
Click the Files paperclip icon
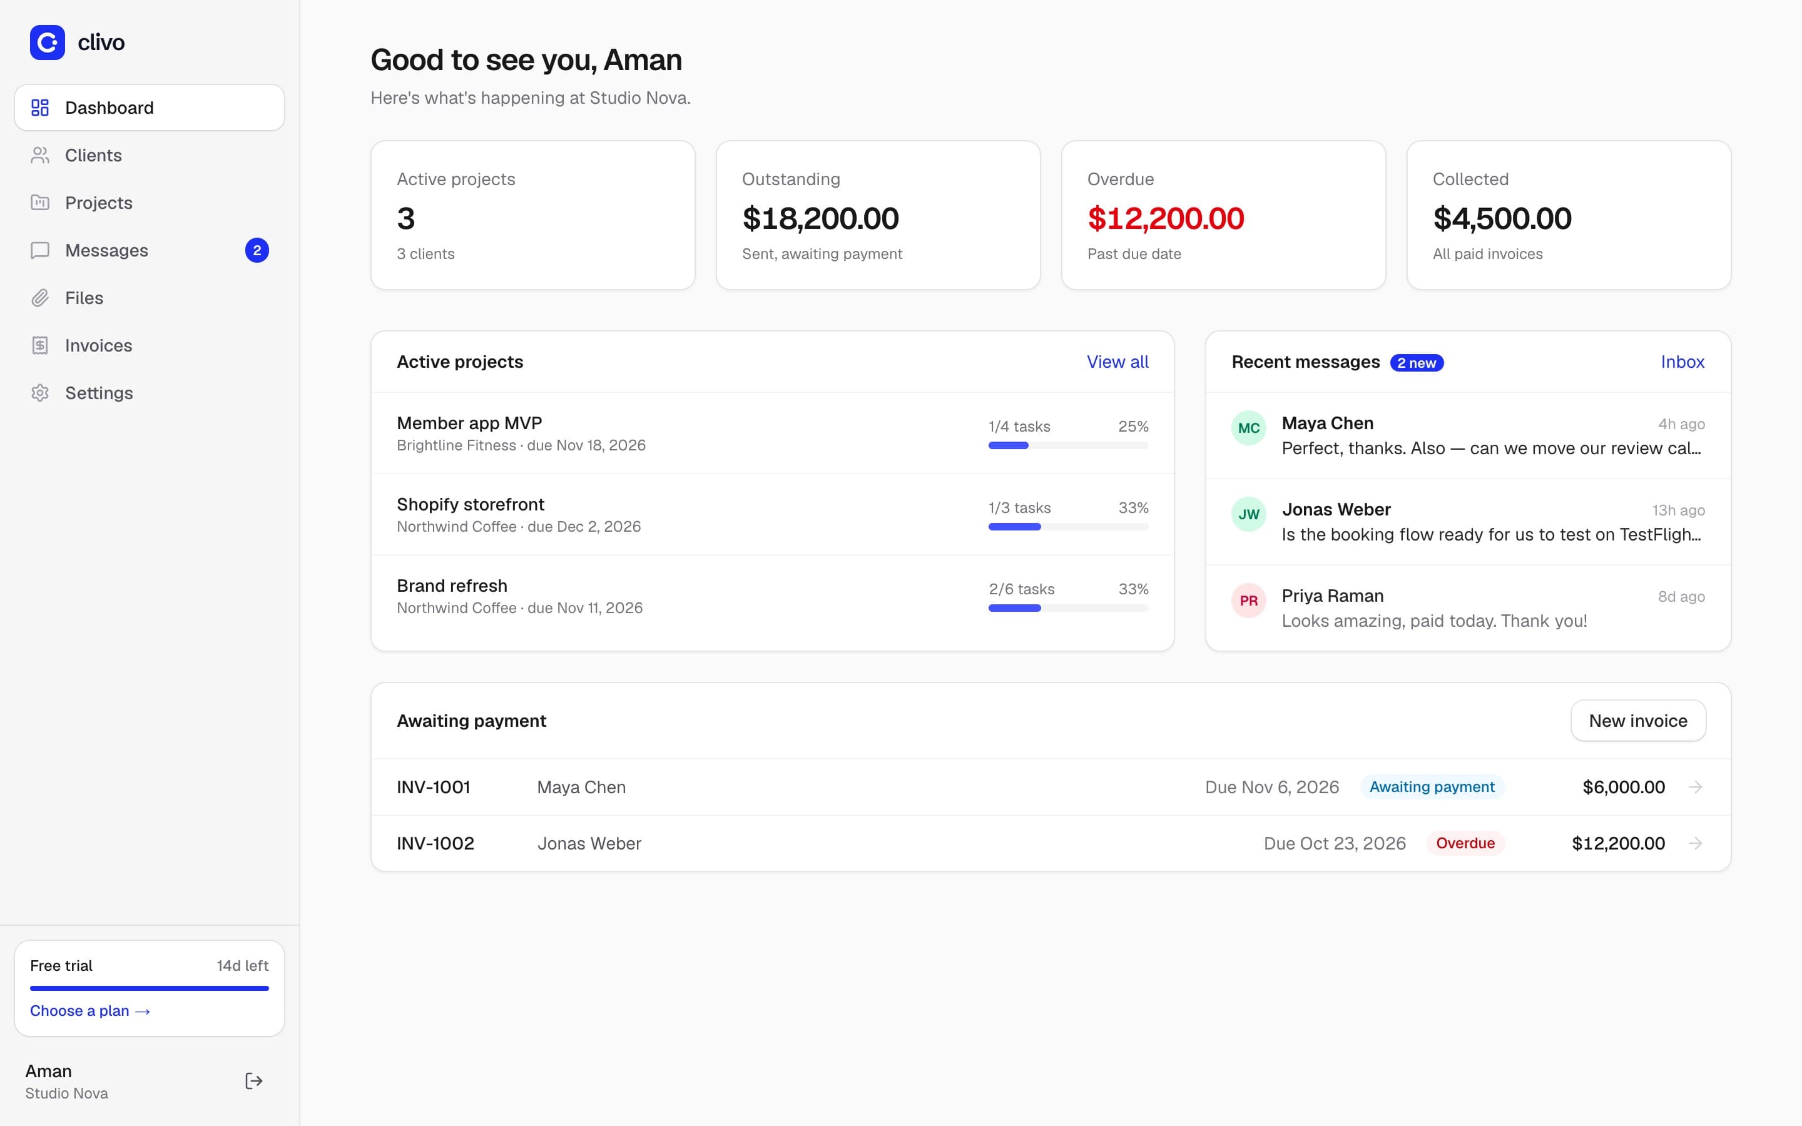pos(40,298)
